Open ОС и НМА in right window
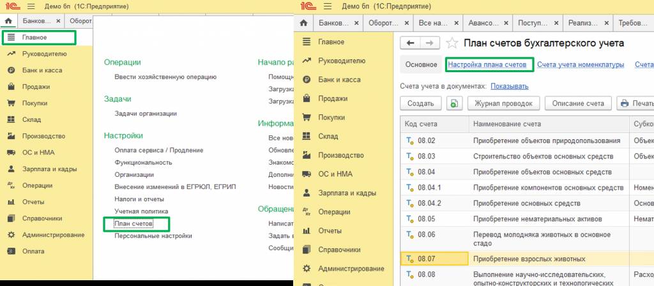 335,174
